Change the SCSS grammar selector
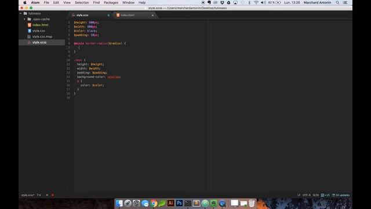Viewport: 371px width, 209px height. tap(315, 195)
